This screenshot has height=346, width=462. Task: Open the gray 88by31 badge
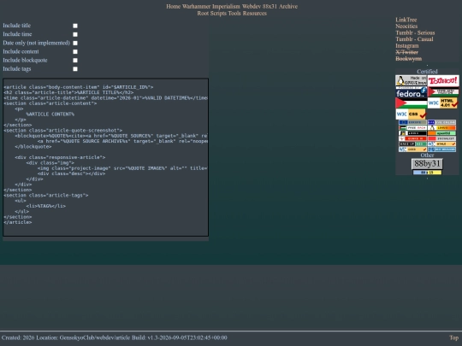427,163
